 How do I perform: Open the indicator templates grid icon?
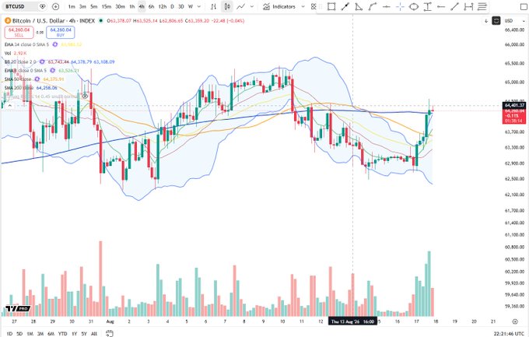(314, 6)
